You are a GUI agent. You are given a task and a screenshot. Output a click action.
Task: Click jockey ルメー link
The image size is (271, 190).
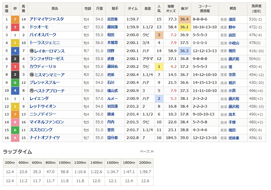coord(112,99)
